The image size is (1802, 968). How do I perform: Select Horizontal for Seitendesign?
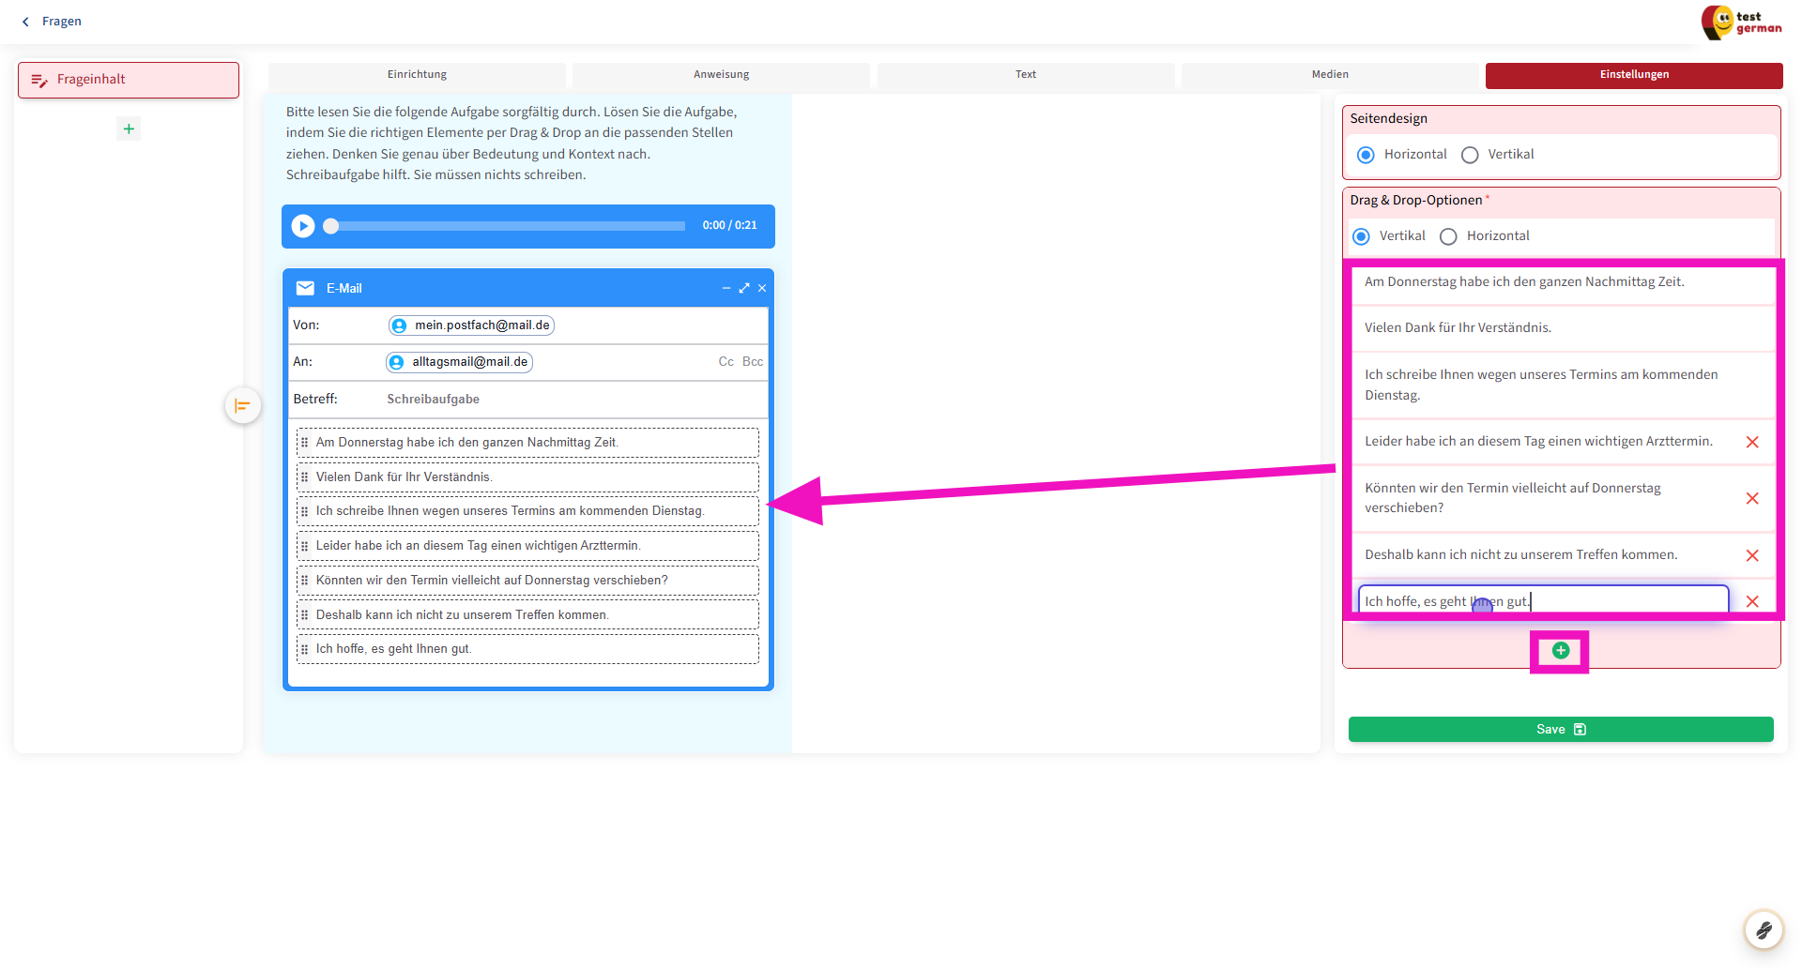click(x=1367, y=155)
